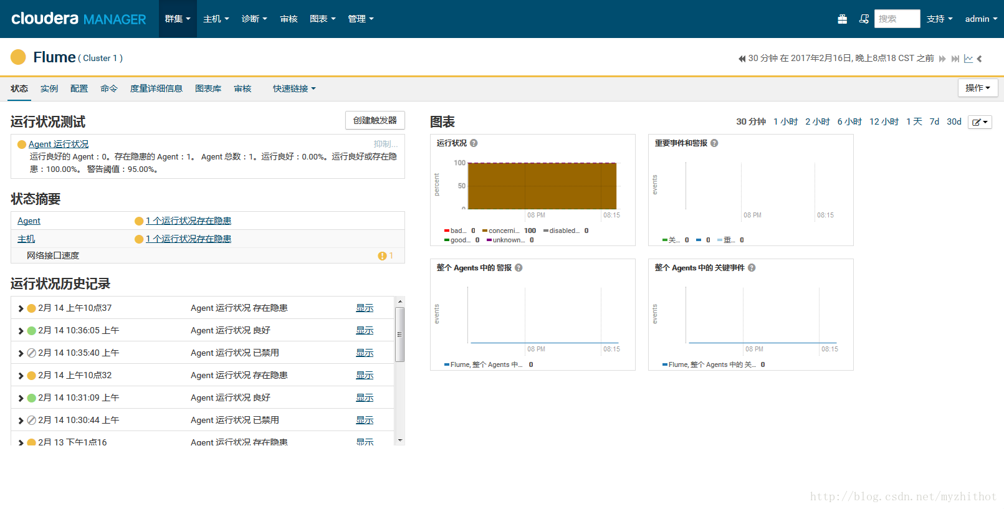Open the 主机 dropdown in top navigation
1004x509 pixels.
pos(216,19)
